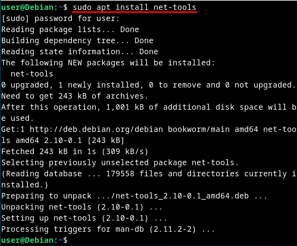
Task: Click the Need to get 243 kB line
Action: (x=74, y=96)
